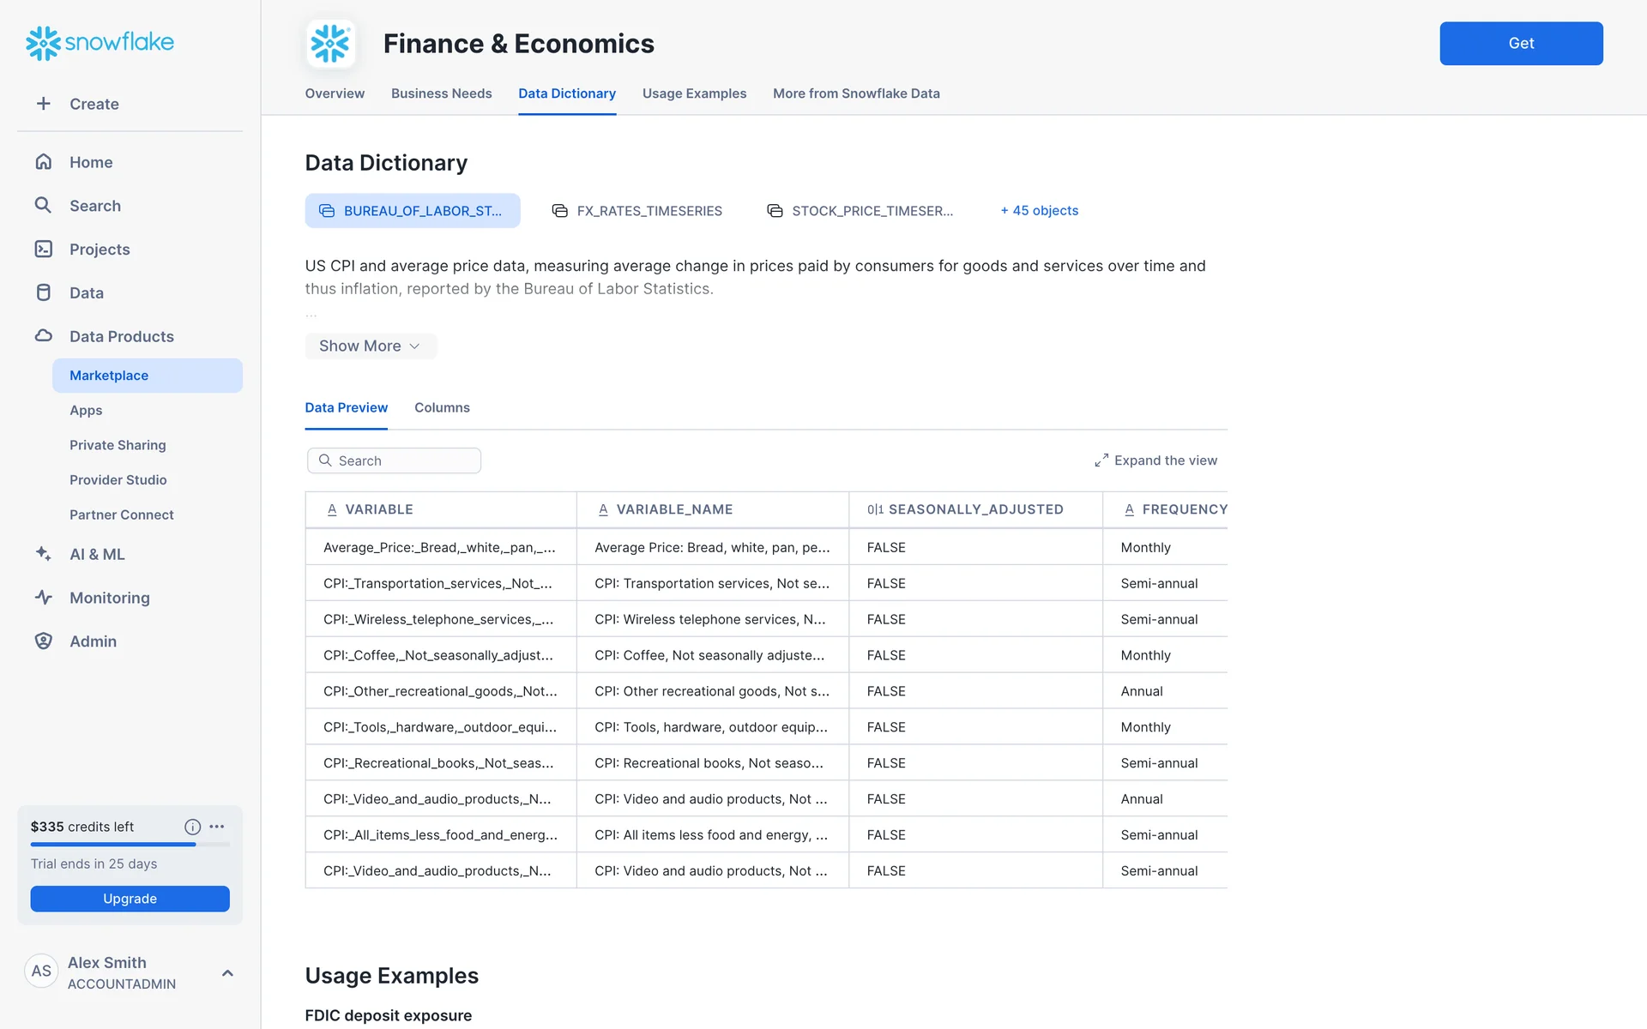The width and height of the screenshot is (1647, 1029).
Task: Open Projects via its terminal icon
Action: [44, 249]
